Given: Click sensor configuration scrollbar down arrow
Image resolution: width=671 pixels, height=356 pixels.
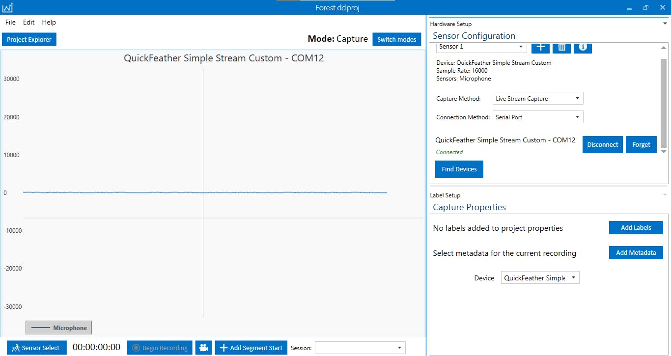Looking at the screenshot, I should (664, 152).
